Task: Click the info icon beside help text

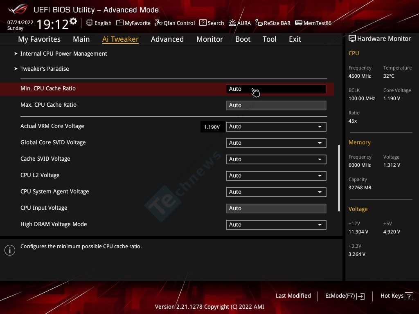Action: click(x=10, y=250)
